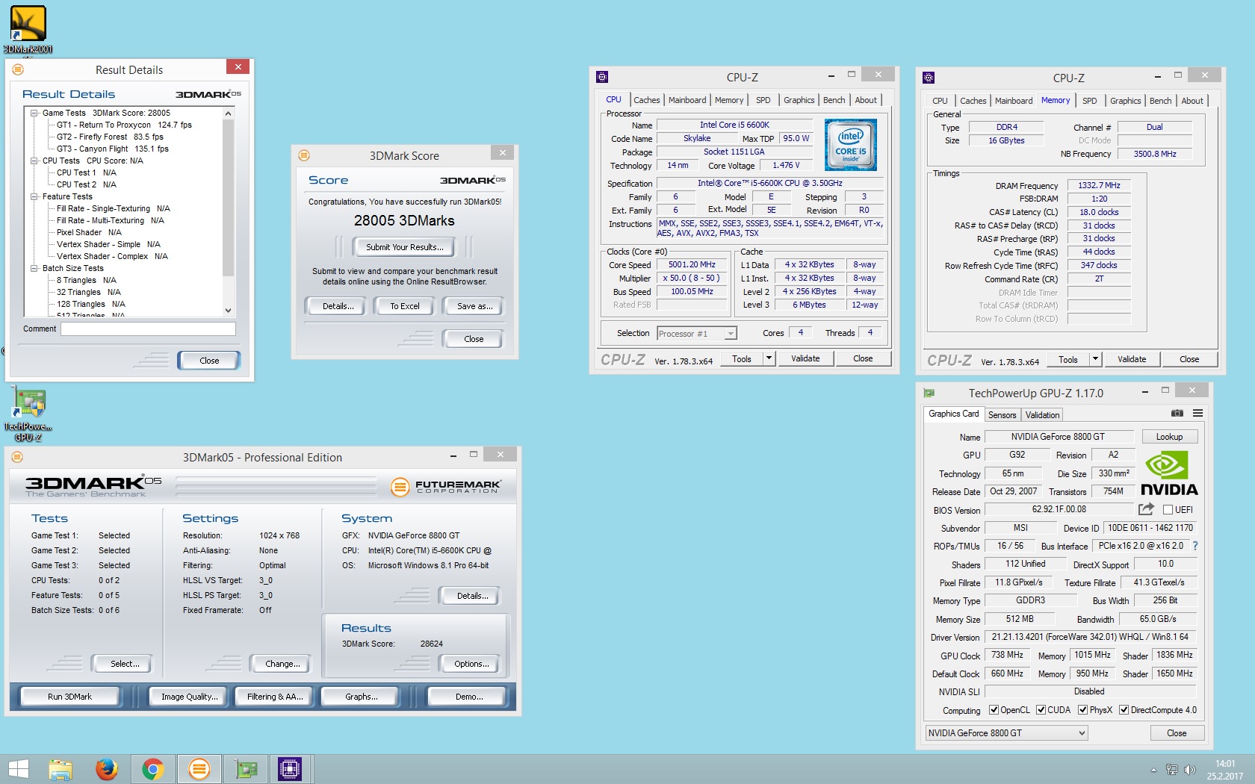Toggle the OpenCL checkbox
The image size is (1255, 784).
coord(994,710)
